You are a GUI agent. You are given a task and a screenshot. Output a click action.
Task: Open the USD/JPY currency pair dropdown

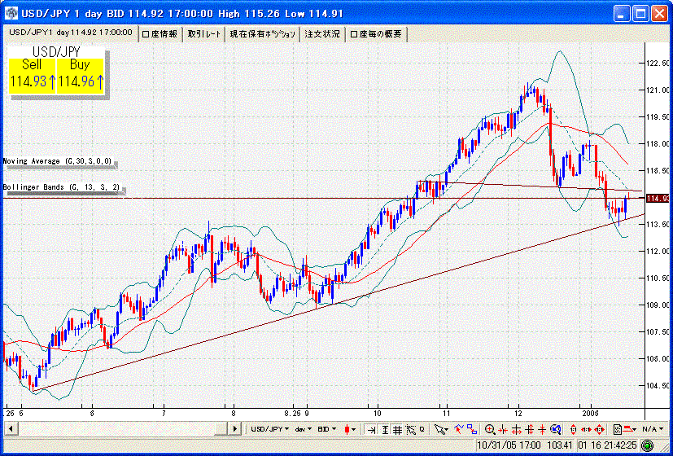click(x=270, y=429)
